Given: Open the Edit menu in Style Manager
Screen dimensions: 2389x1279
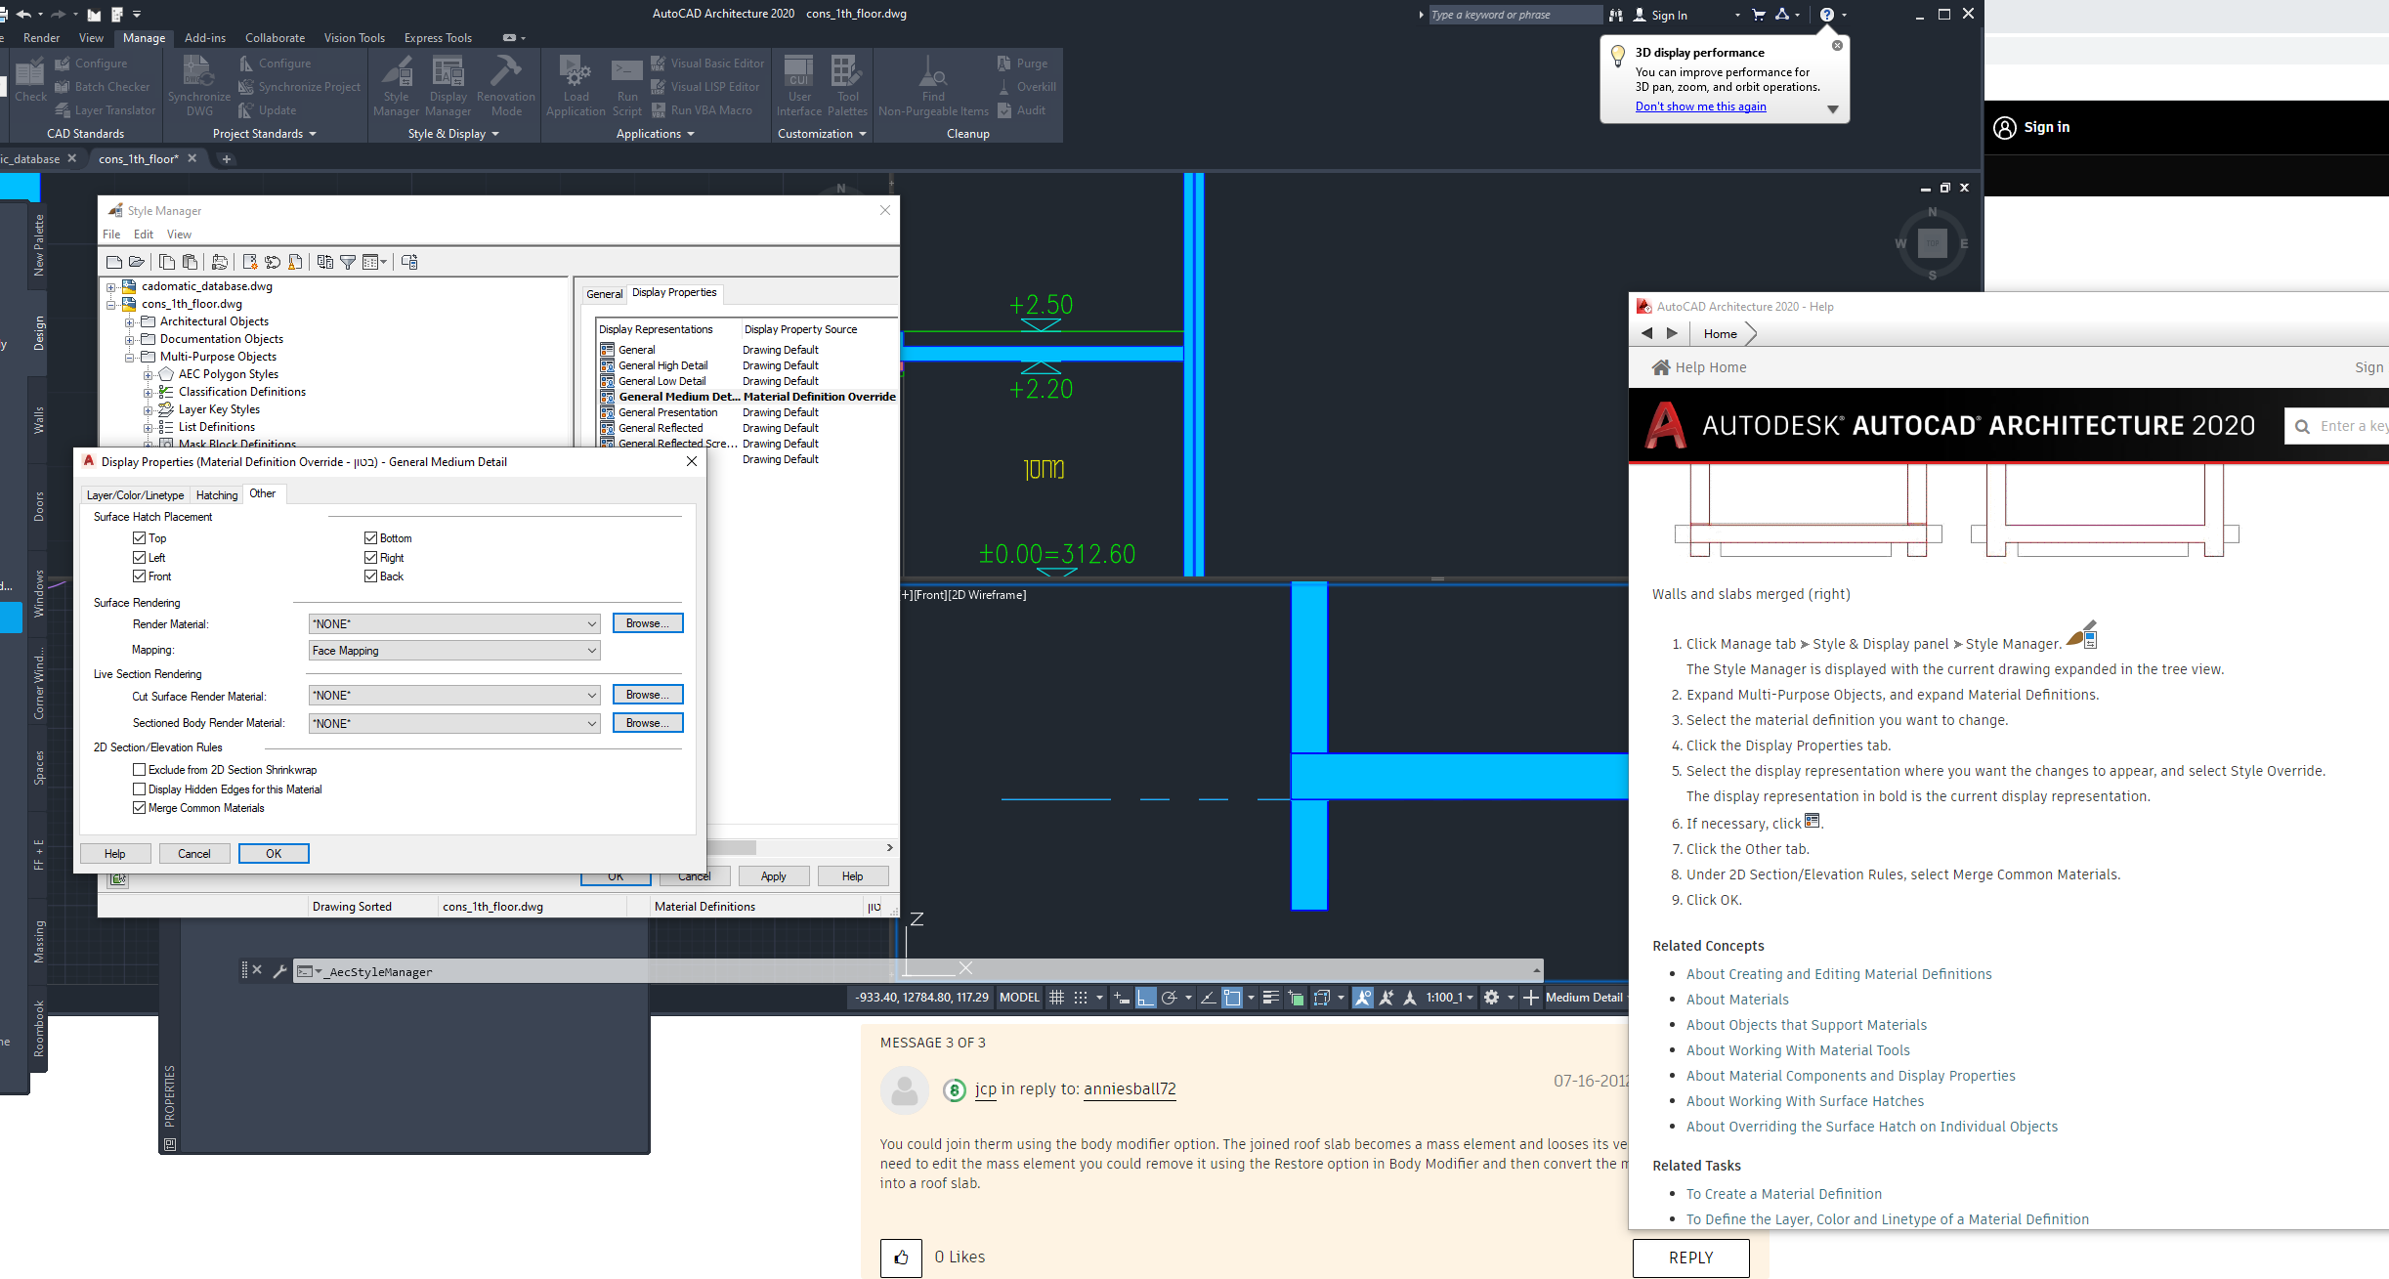Looking at the screenshot, I should 143,234.
